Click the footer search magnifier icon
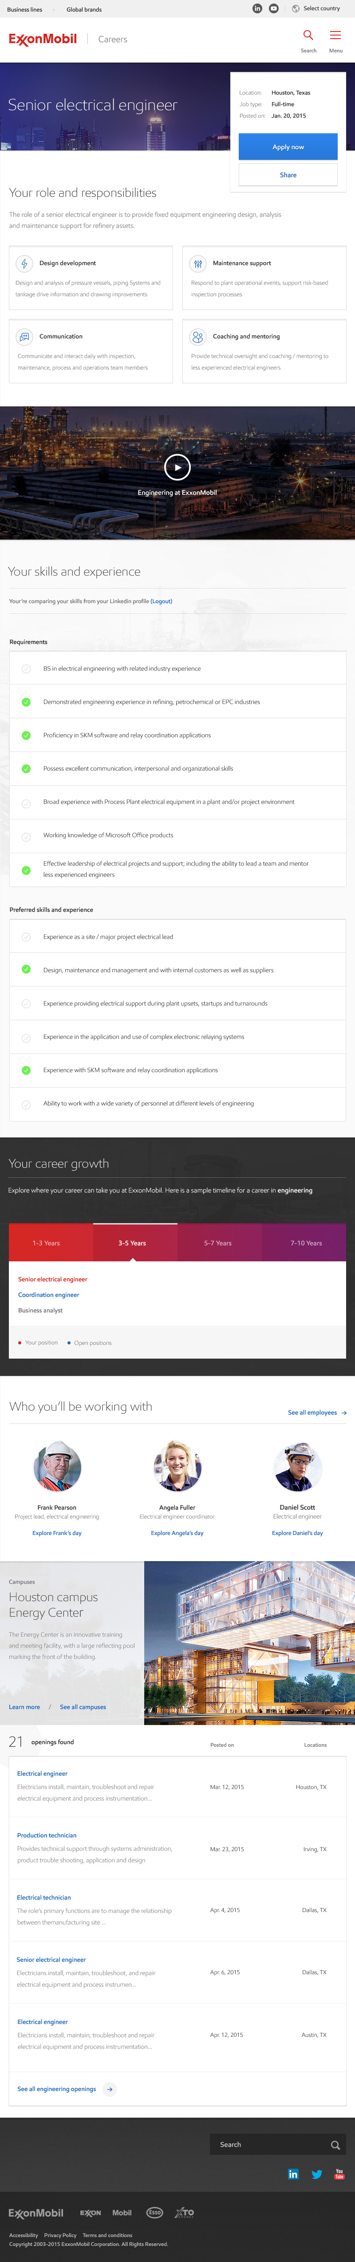 (x=335, y=2145)
